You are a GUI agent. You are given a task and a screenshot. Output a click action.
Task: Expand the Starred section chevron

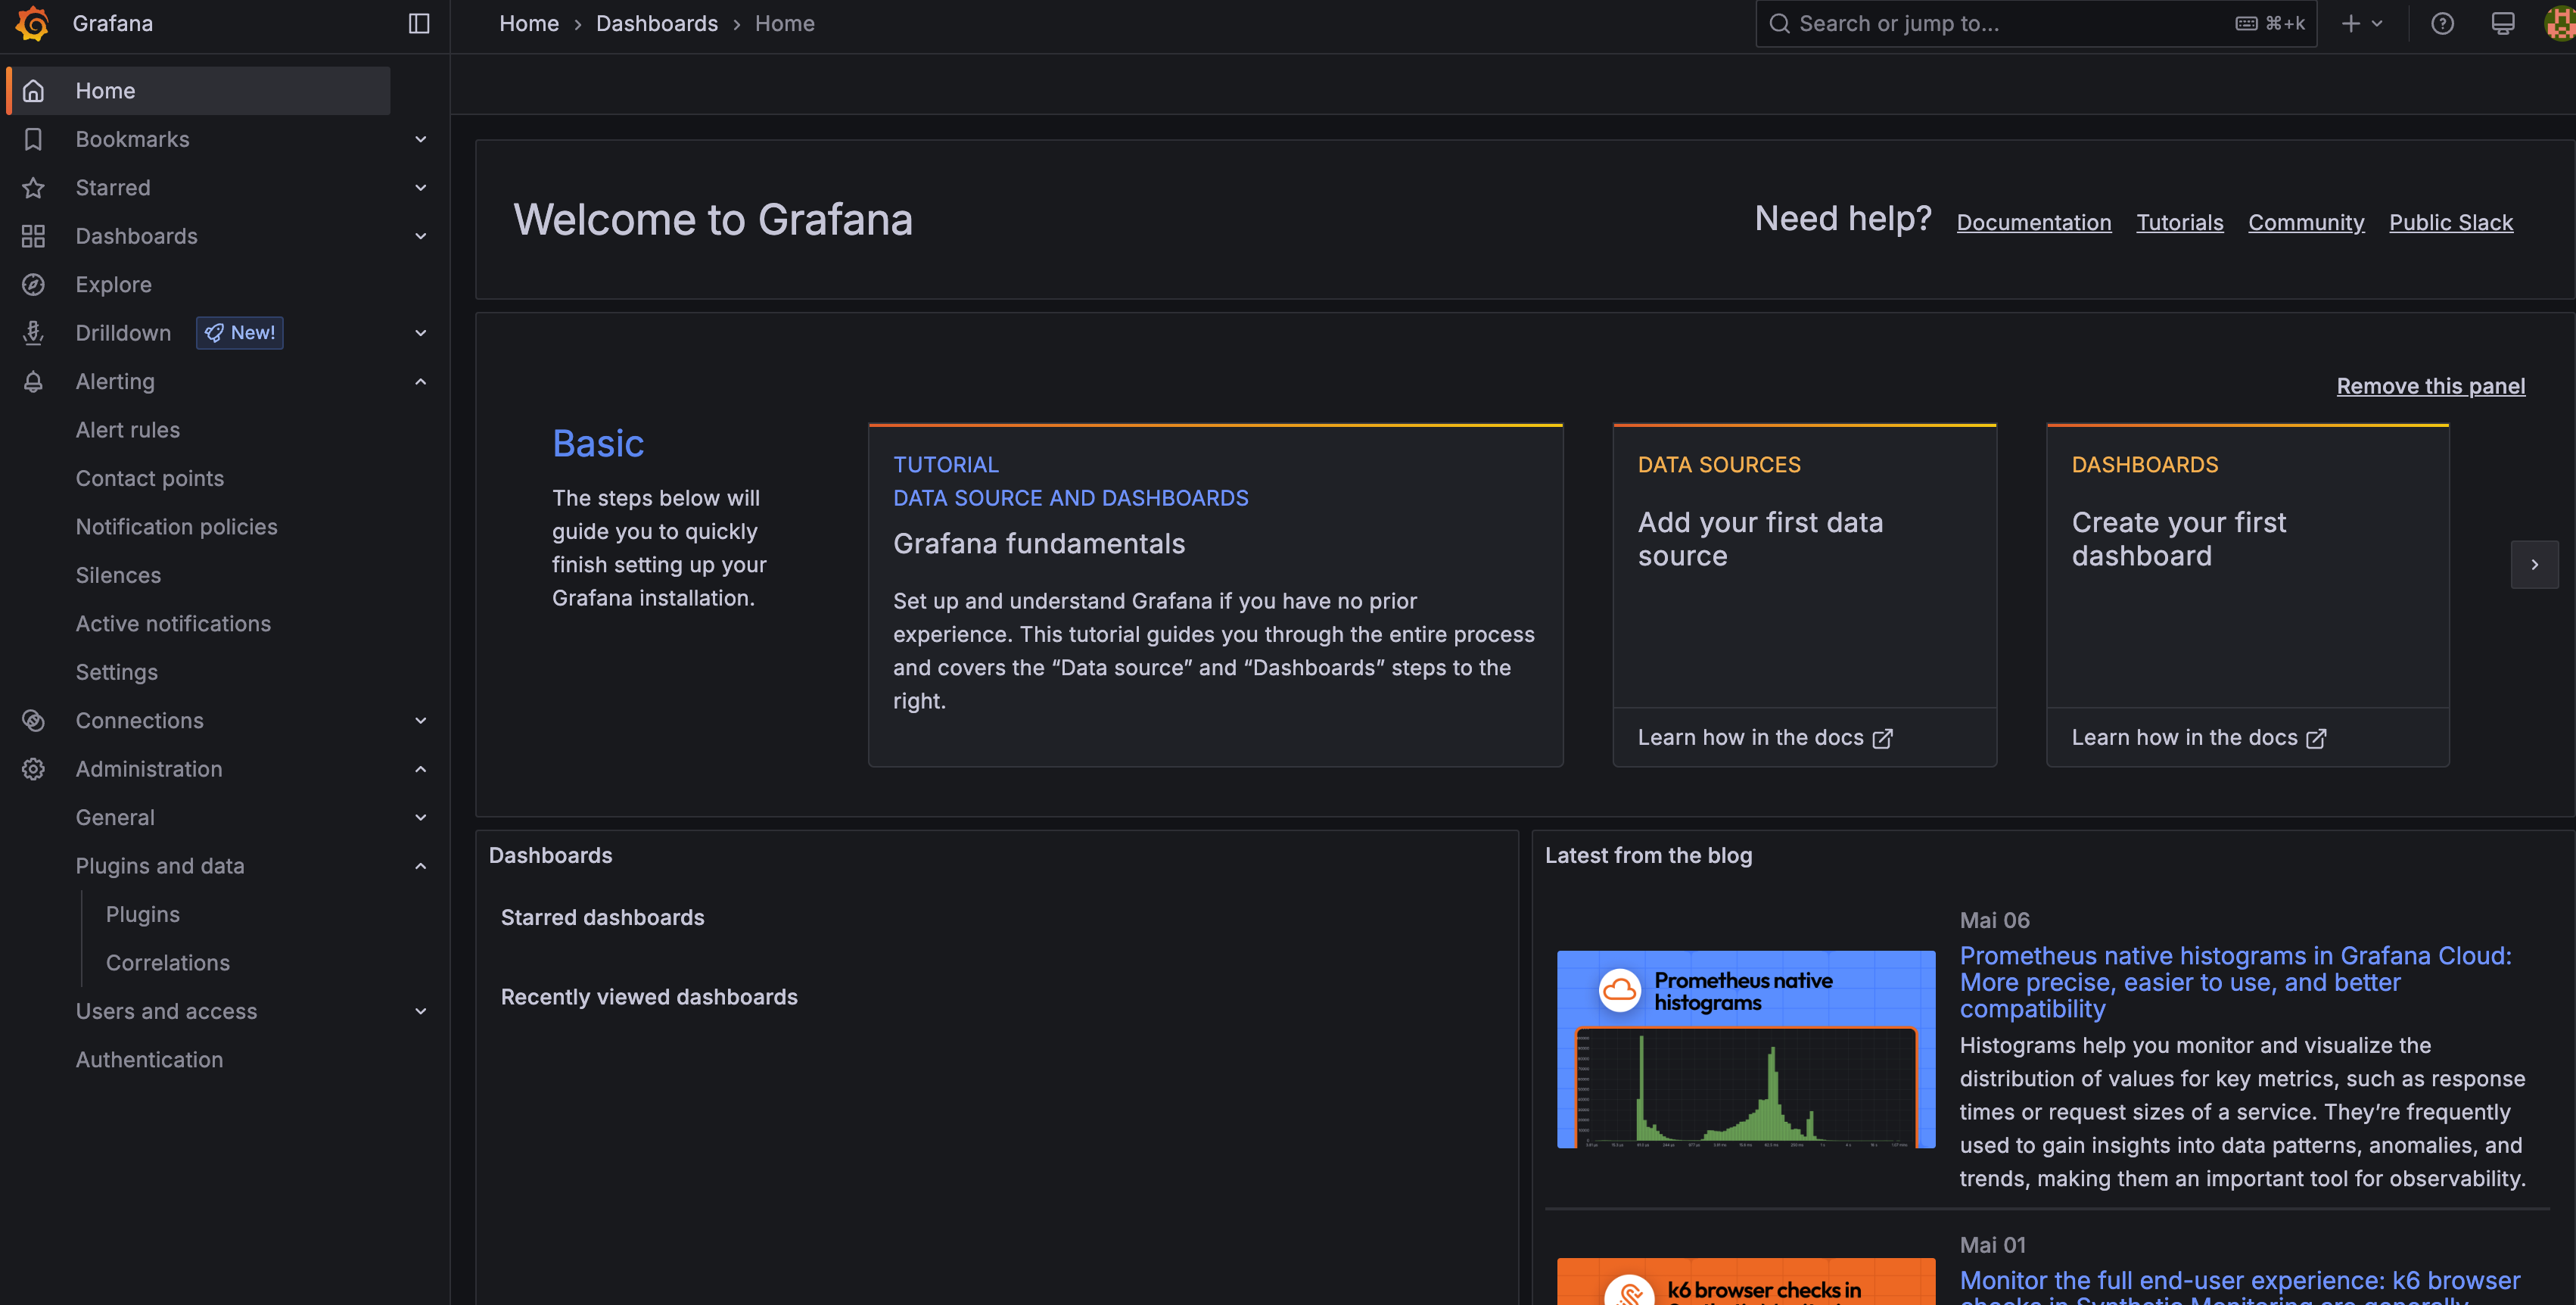click(x=421, y=188)
